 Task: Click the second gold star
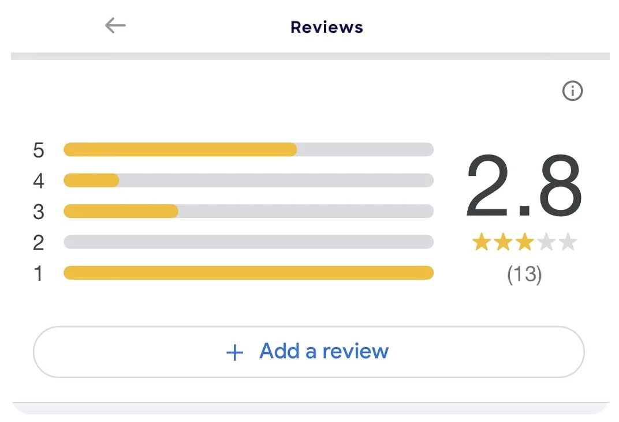pyautogui.click(x=503, y=243)
